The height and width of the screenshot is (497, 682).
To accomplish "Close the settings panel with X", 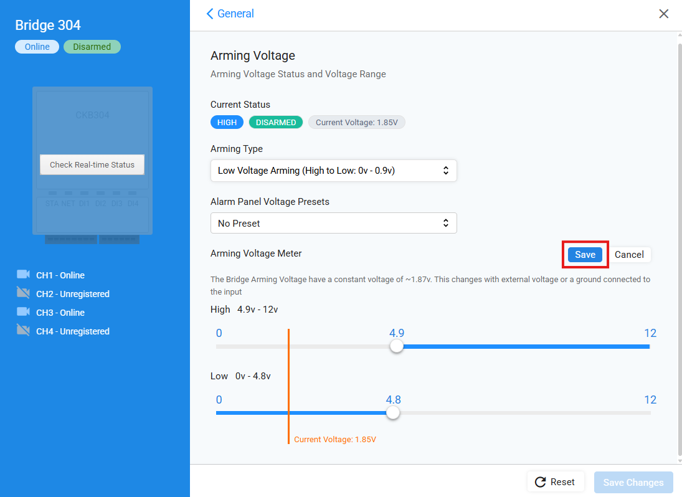I will point(664,14).
